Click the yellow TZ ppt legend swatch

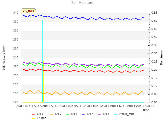(x=33, y=118)
